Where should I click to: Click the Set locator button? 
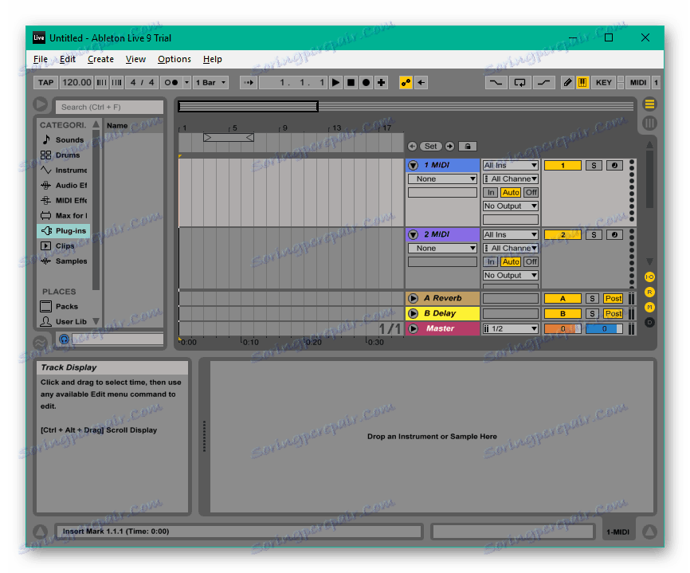click(431, 146)
